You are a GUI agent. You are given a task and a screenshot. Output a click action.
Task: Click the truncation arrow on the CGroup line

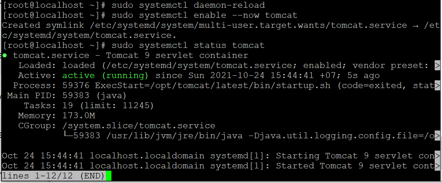tap(437, 136)
